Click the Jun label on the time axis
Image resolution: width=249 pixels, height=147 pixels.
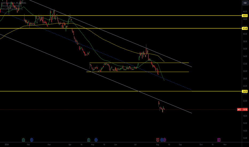[115, 145]
